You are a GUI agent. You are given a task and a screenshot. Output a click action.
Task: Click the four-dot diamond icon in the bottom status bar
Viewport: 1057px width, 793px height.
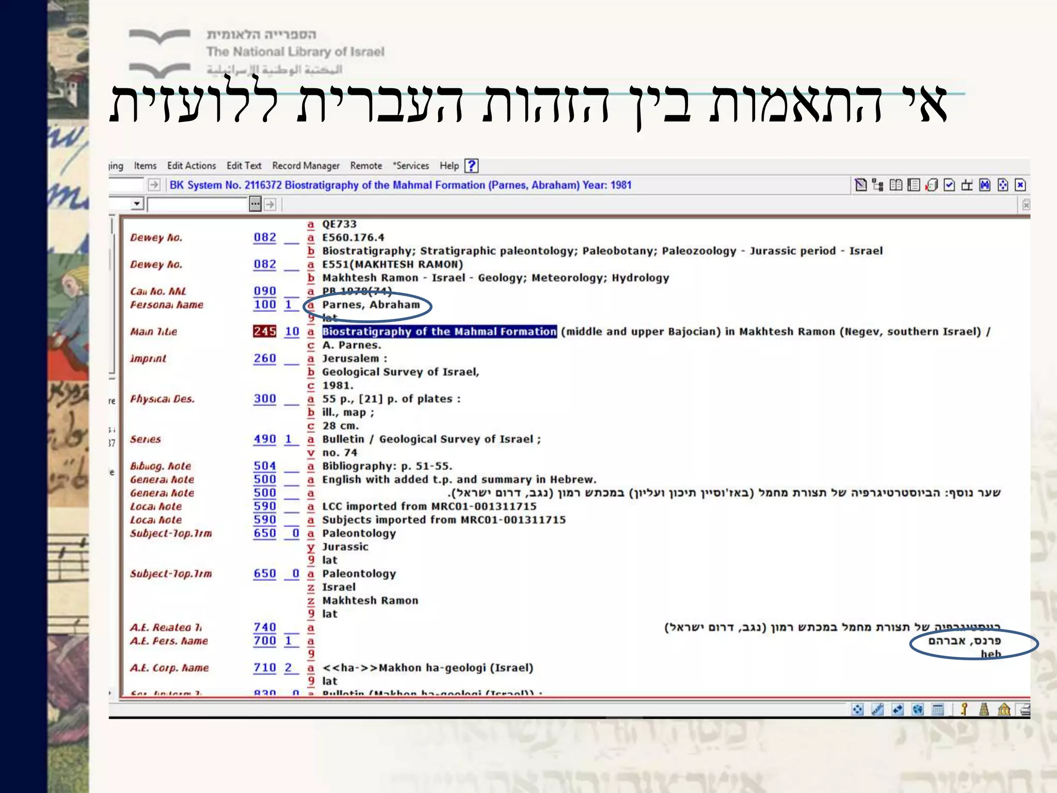tap(857, 709)
